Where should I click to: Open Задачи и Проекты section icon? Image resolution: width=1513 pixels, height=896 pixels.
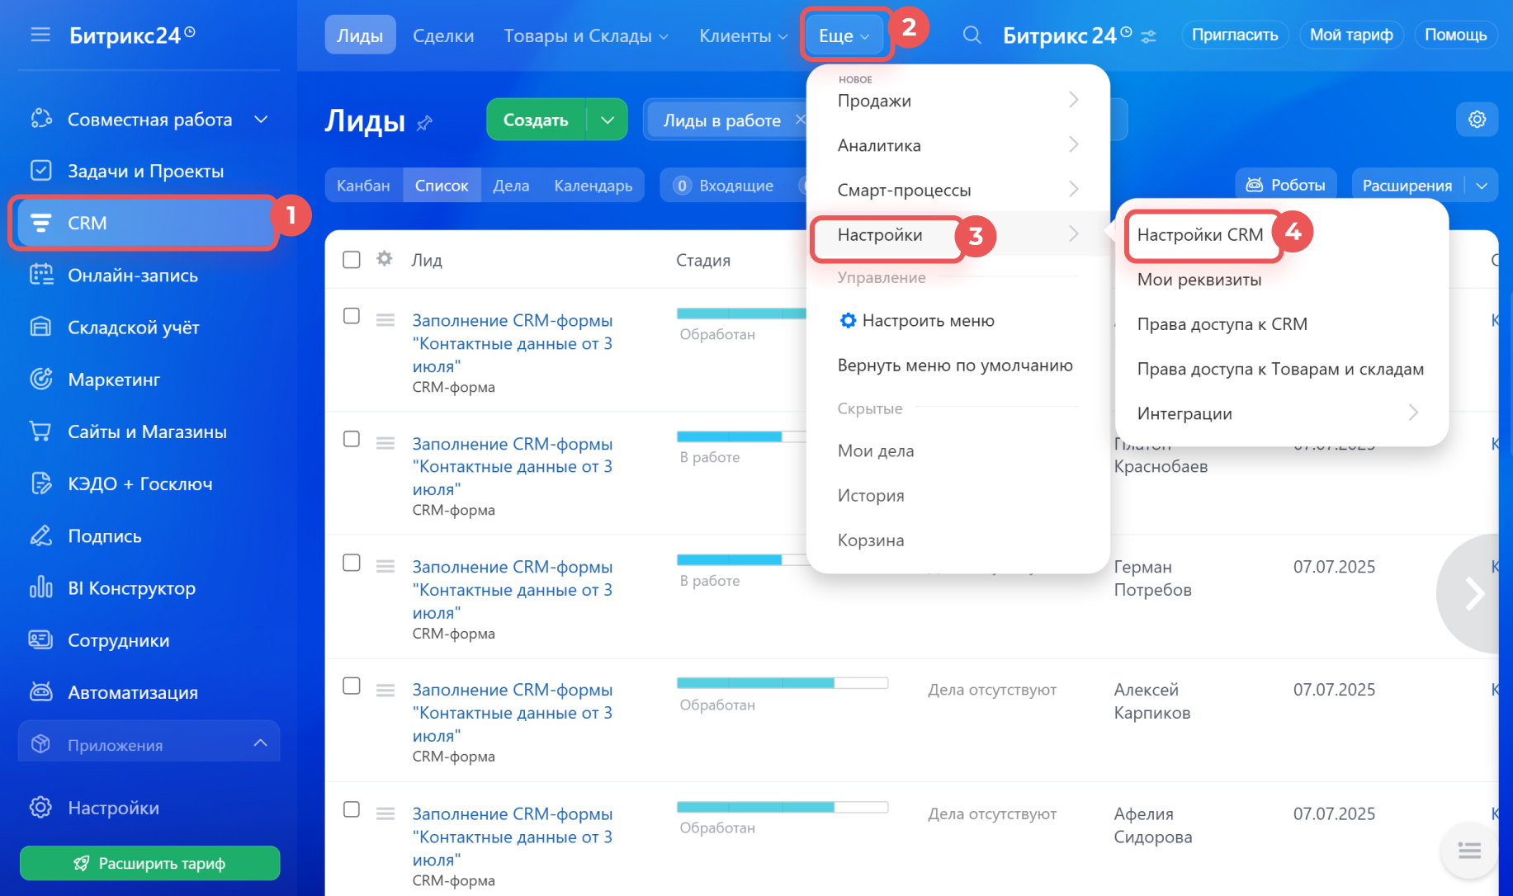[41, 171]
